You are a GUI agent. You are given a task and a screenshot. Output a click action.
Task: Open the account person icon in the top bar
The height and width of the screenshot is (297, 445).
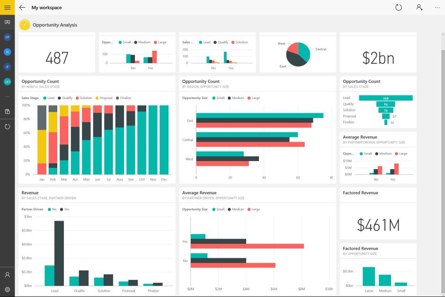pyautogui.click(x=418, y=7)
